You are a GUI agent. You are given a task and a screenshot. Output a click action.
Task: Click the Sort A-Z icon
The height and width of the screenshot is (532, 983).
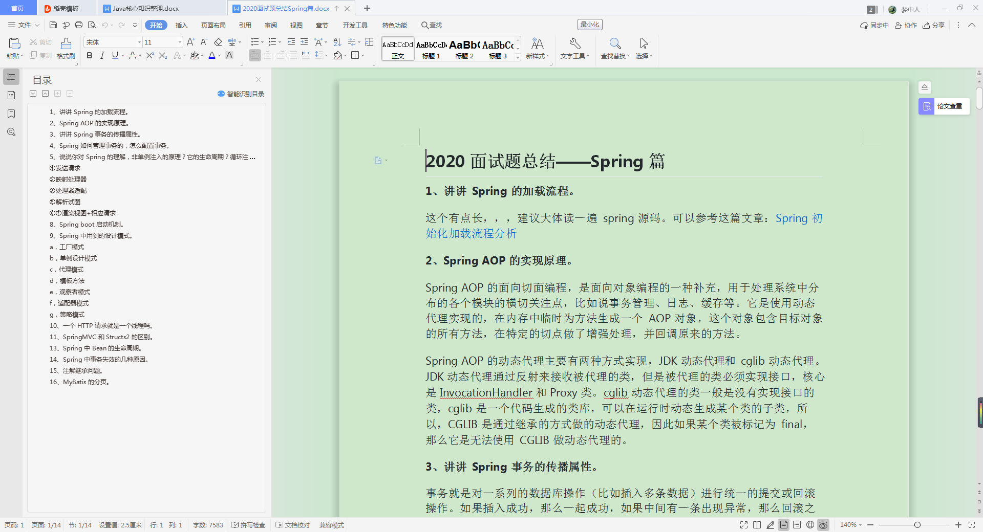point(337,42)
